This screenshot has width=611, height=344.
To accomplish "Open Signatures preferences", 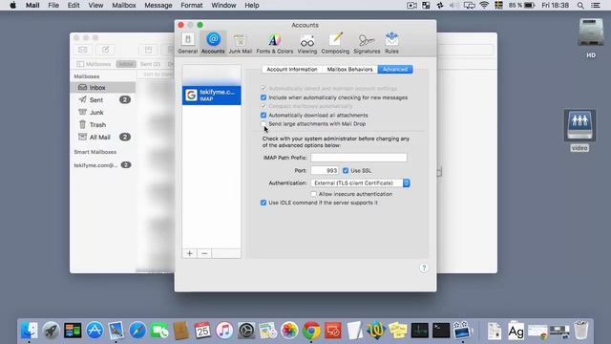I will (x=367, y=43).
